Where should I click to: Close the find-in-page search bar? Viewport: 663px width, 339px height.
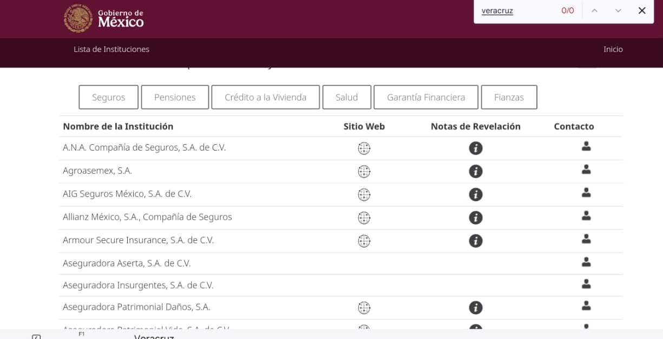642,11
